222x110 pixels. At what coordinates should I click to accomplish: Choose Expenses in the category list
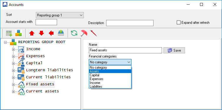coord(110,79)
